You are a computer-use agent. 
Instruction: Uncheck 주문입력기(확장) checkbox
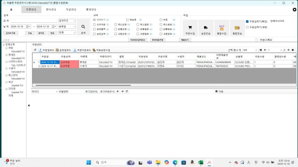pos(247,21)
